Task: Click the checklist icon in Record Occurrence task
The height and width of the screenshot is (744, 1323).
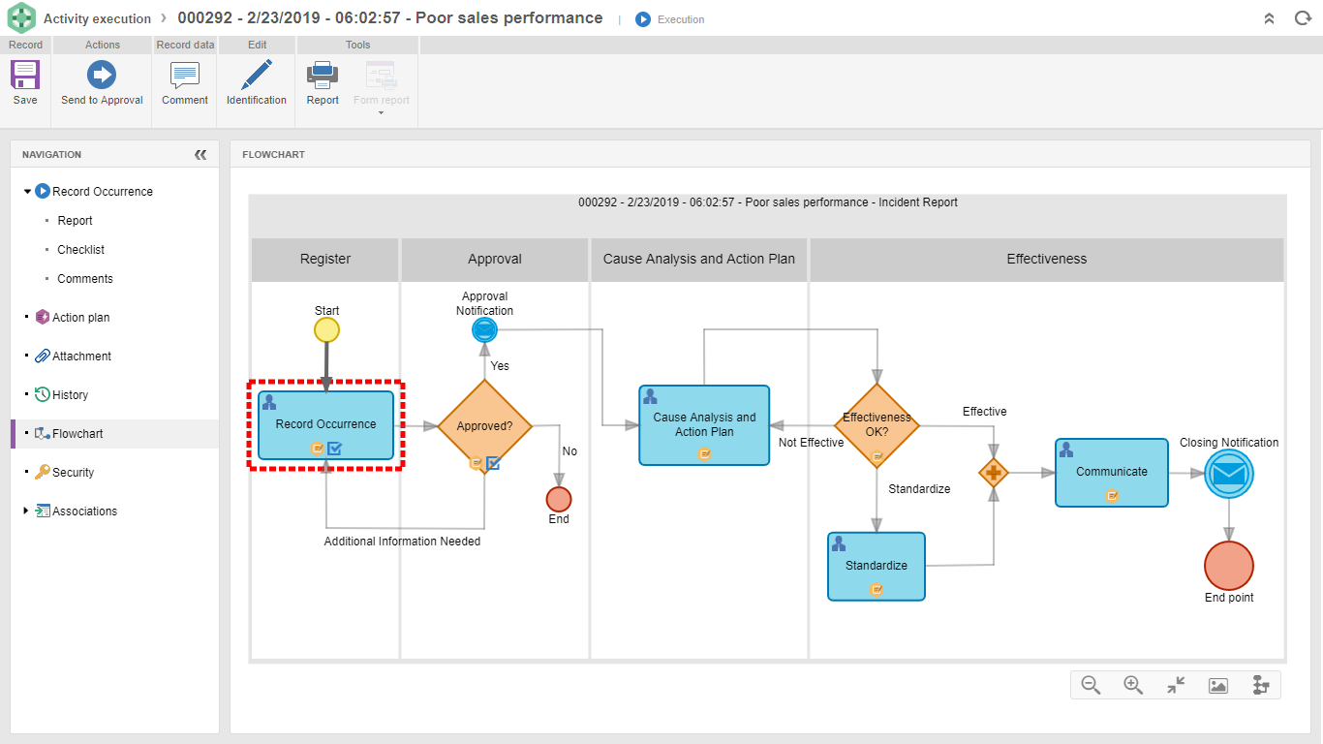Action: [335, 448]
